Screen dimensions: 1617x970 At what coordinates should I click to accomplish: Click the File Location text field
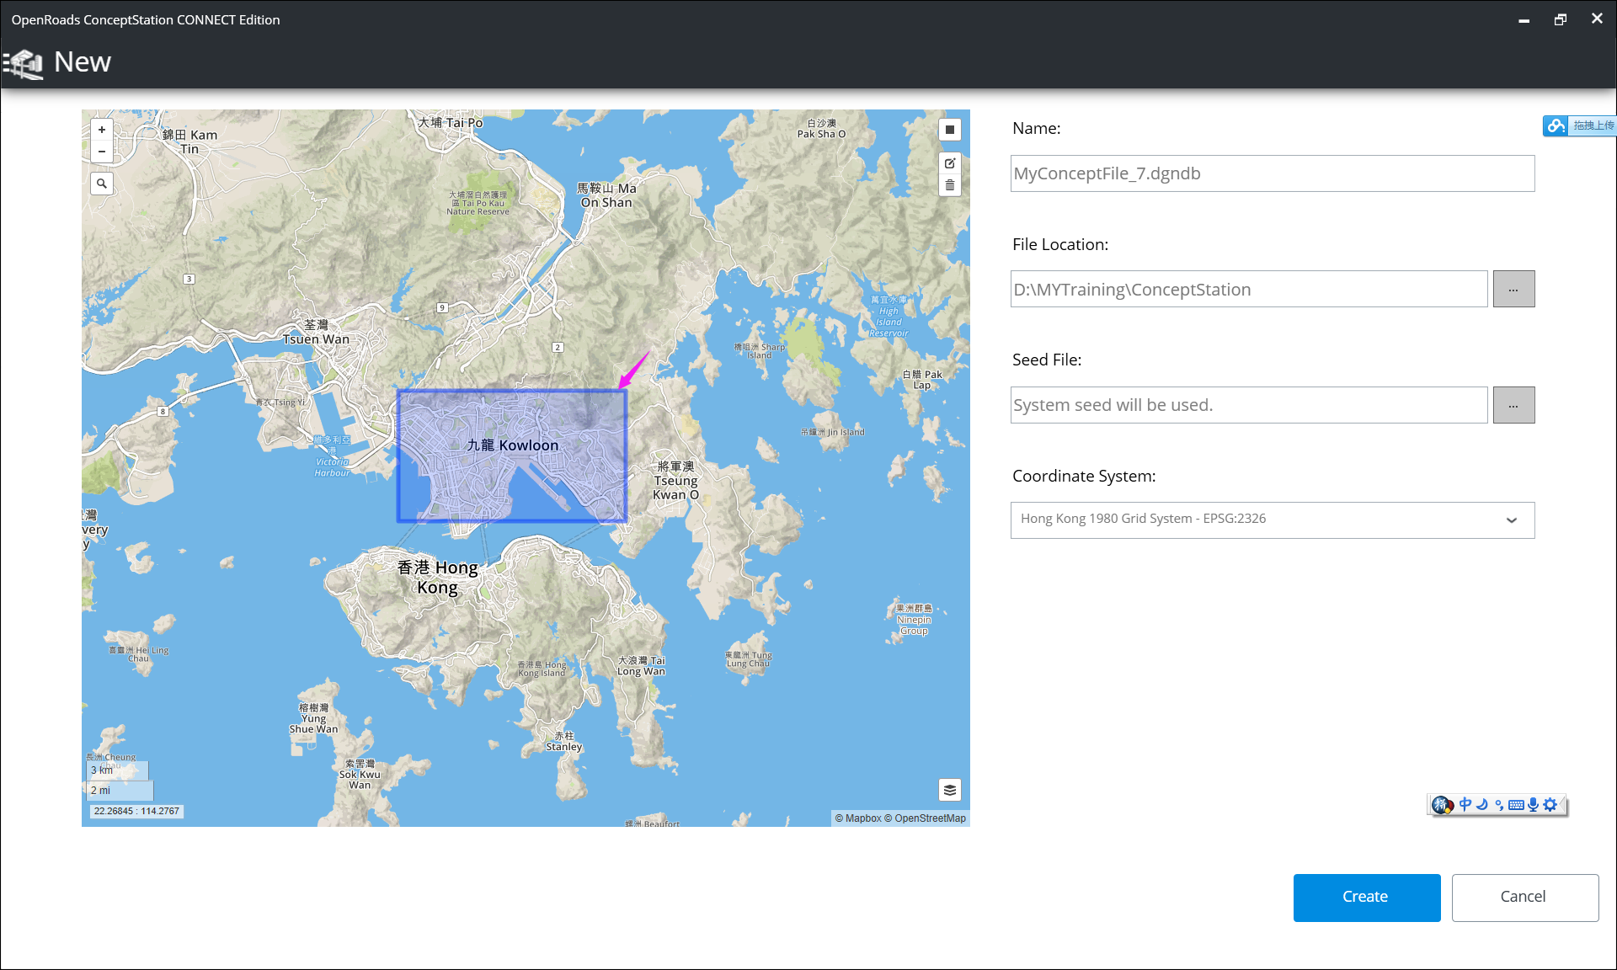click(x=1249, y=289)
